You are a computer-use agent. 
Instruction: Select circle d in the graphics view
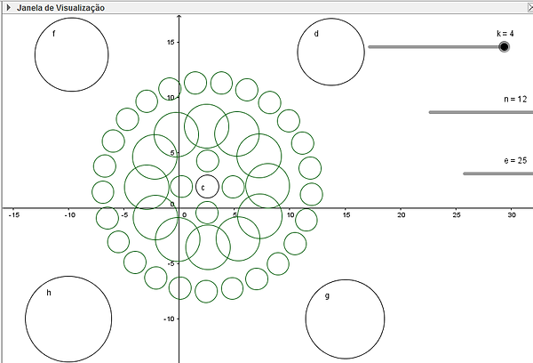(331, 52)
